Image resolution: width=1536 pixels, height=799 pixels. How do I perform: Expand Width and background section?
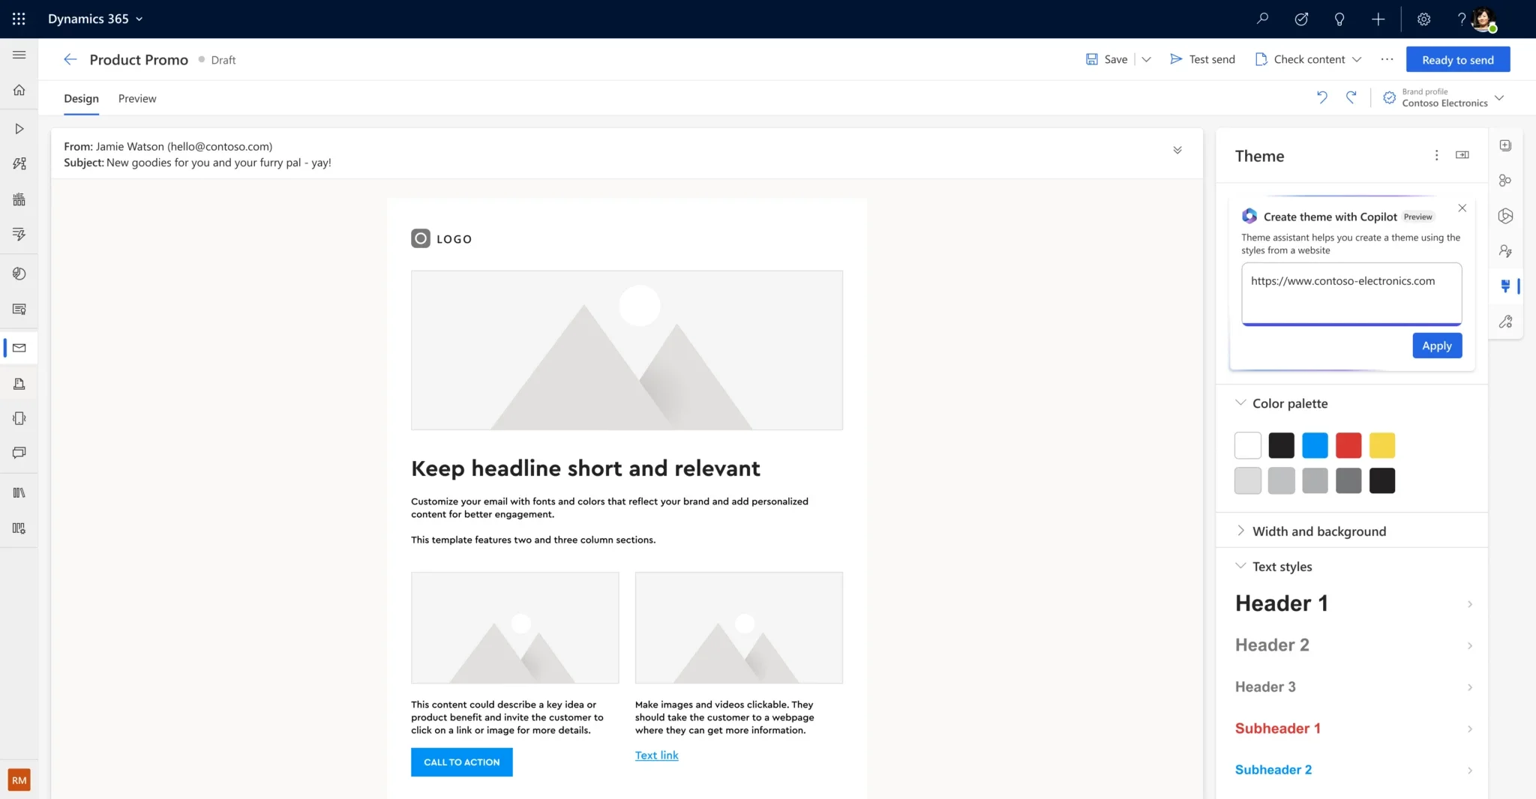[1240, 531]
